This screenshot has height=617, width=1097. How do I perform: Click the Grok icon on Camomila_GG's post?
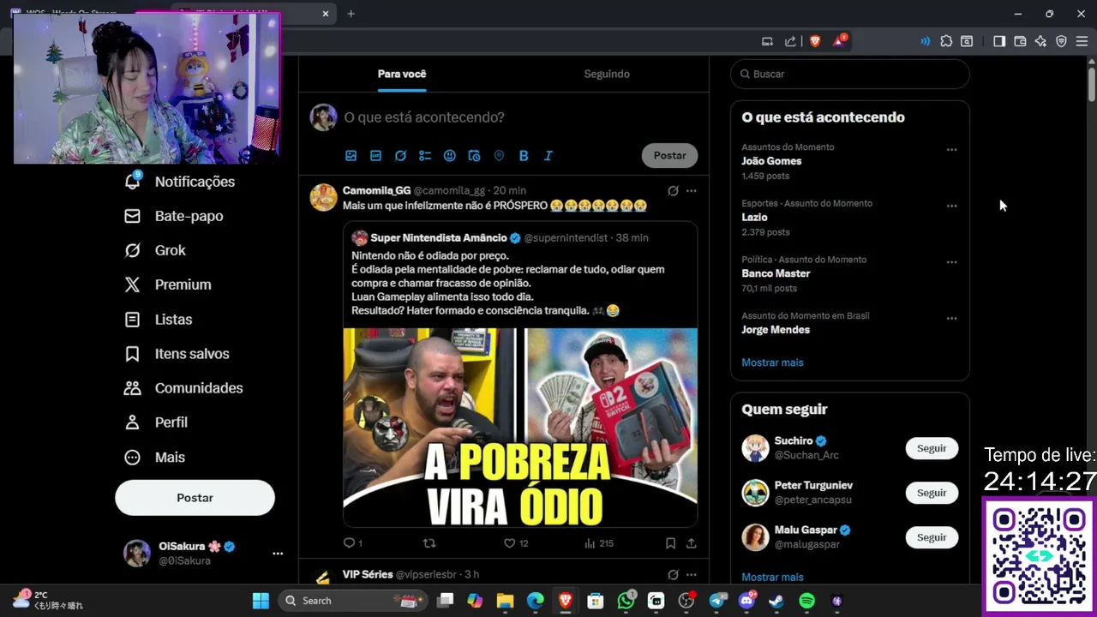click(x=673, y=191)
